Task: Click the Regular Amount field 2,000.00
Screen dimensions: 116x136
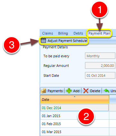Action: click(100, 66)
